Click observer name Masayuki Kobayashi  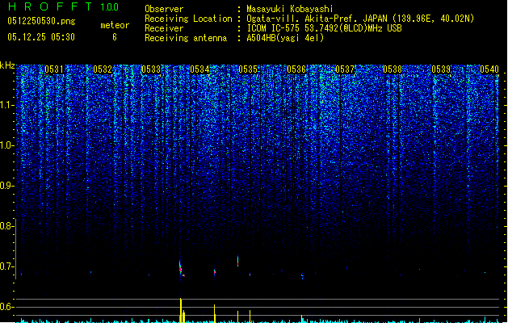click(290, 9)
